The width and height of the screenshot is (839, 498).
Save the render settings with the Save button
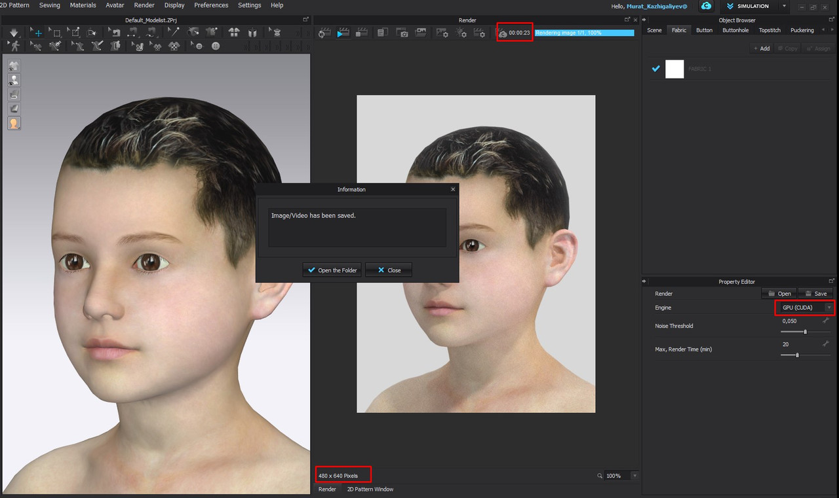815,293
